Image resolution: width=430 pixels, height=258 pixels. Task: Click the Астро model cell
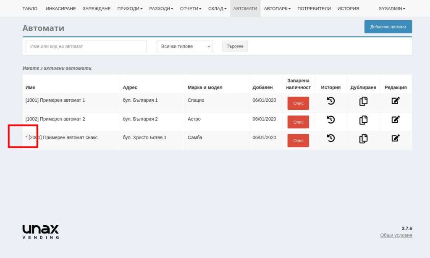(194, 119)
